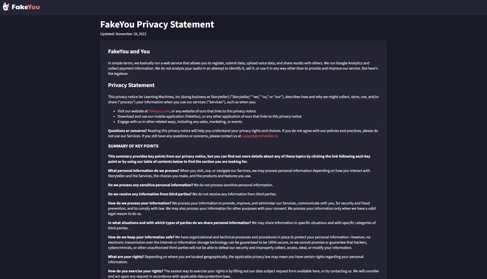The image size is (487, 279).
Task: Click the FakeYou and You heading
Action: 129,51
